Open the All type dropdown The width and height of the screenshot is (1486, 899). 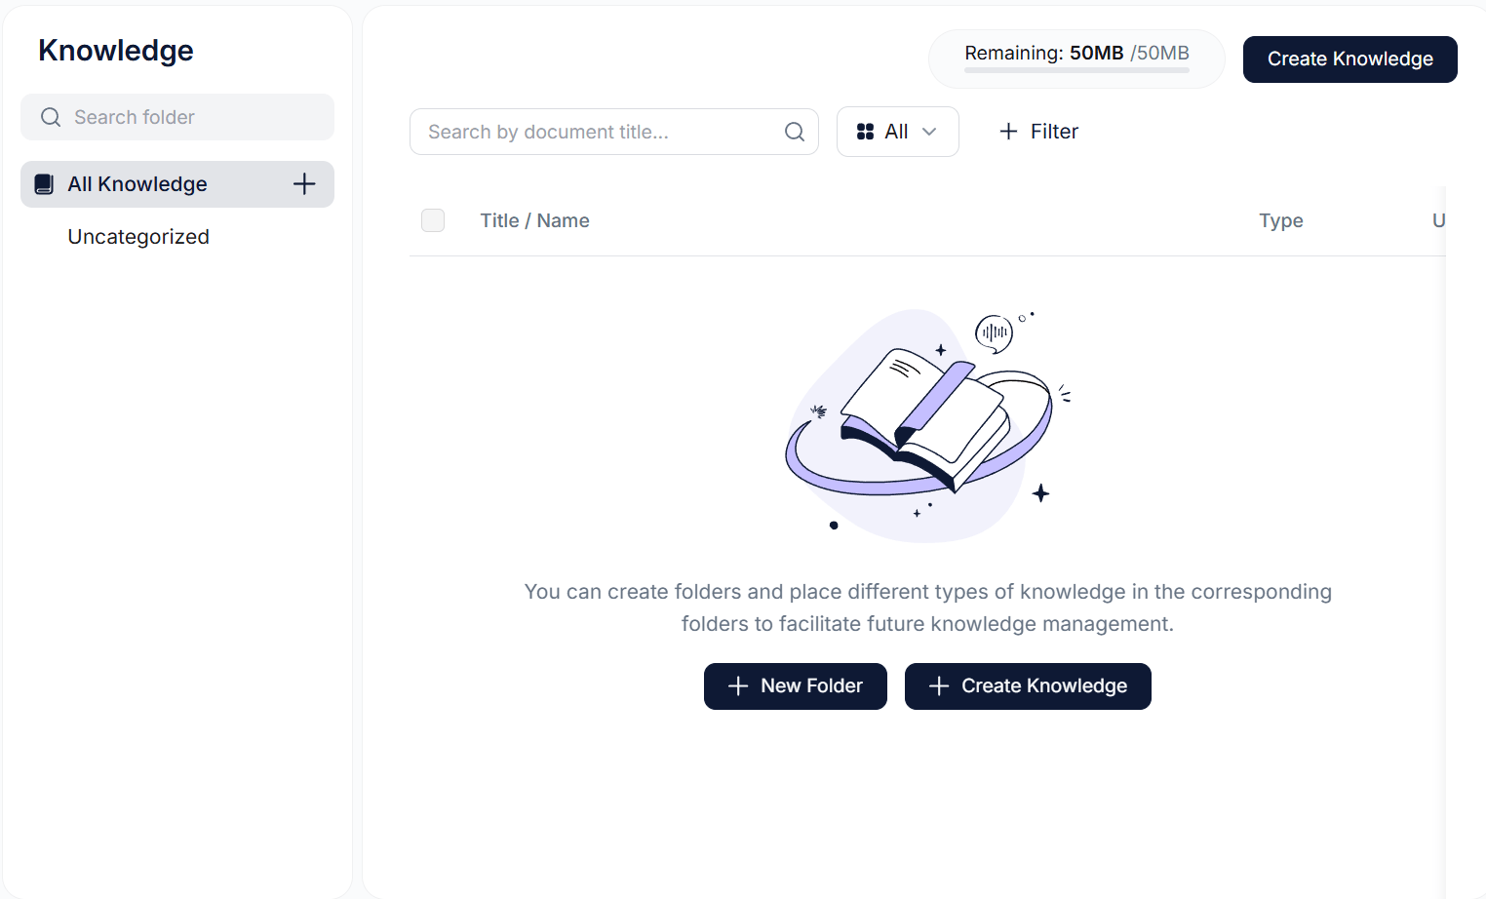point(897,131)
